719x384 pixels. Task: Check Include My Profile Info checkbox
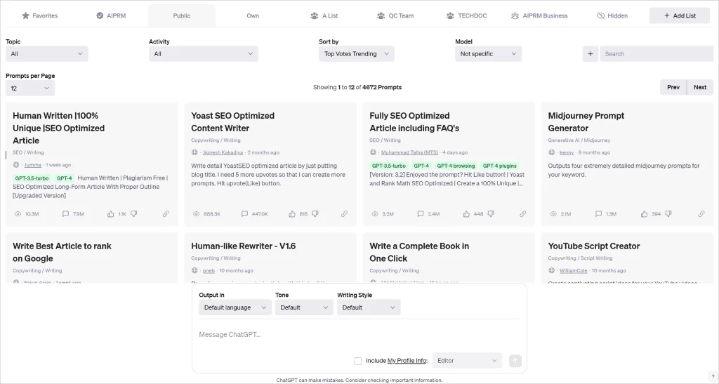(358, 361)
